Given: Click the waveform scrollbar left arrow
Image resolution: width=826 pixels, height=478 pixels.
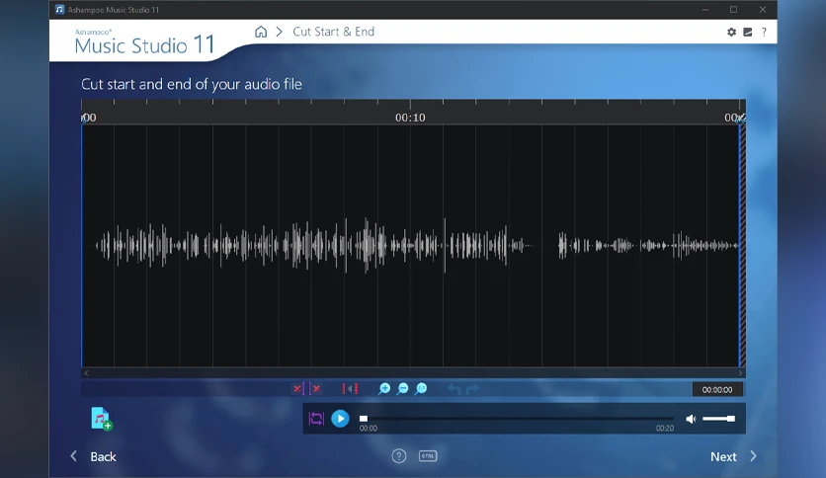Looking at the screenshot, I should click(x=86, y=372).
